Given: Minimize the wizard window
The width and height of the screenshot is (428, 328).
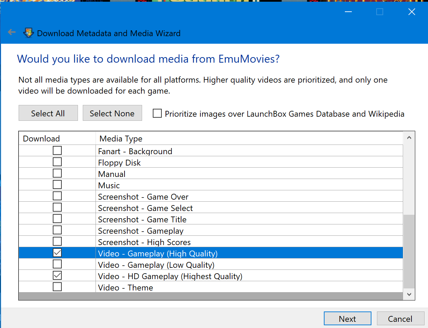Looking at the screenshot, I should (x=348, y=12).
